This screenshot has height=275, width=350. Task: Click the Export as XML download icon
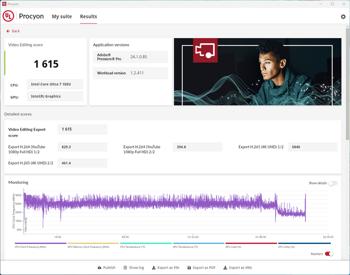[225, 268]
